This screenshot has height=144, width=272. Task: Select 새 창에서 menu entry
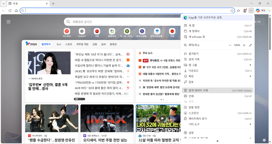pos(218,31)
